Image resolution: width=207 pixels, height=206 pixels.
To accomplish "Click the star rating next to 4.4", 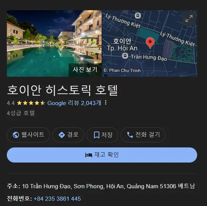I will coord(31,103).
